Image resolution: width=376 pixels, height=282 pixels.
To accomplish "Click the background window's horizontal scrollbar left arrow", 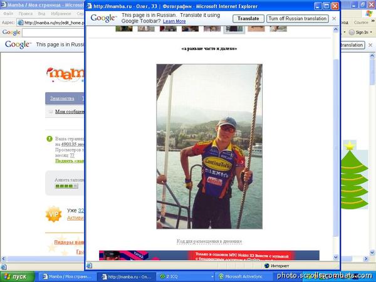I will (3, 259).
